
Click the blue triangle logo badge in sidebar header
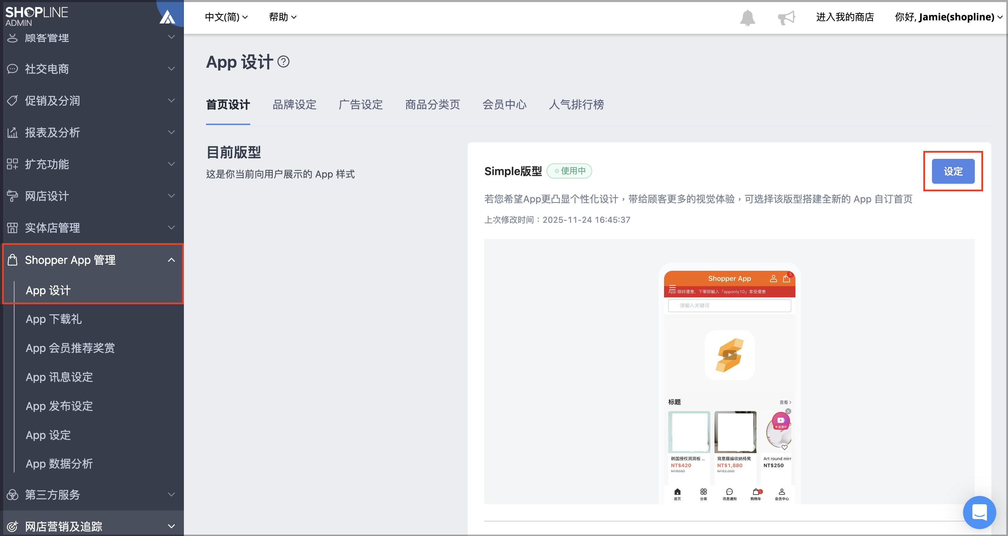point(167,17)
